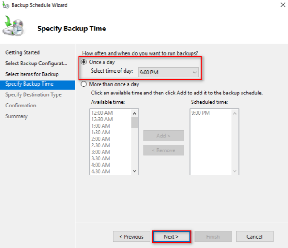Image resolution: width=288 pixels, height=248 pixels.
Task: Click the large backup drive and clock icon
Action: [13, 26]
